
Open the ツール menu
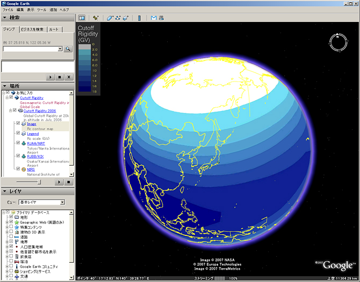(41, 10)
